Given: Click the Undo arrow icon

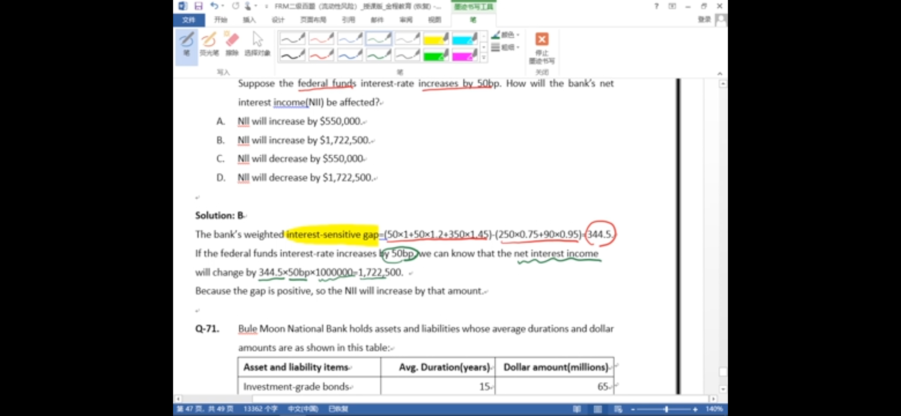Looking at the screenshot, I should pyautogui.click(x=214, y=6).
